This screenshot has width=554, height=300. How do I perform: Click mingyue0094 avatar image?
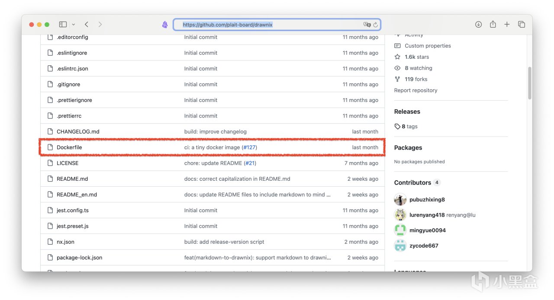[400, 230]
